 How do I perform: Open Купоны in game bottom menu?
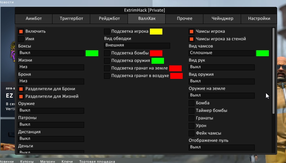[27, 162]
